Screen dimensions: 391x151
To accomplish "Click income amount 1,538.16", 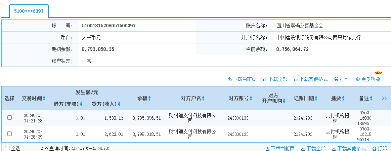I will coord(114,118).
